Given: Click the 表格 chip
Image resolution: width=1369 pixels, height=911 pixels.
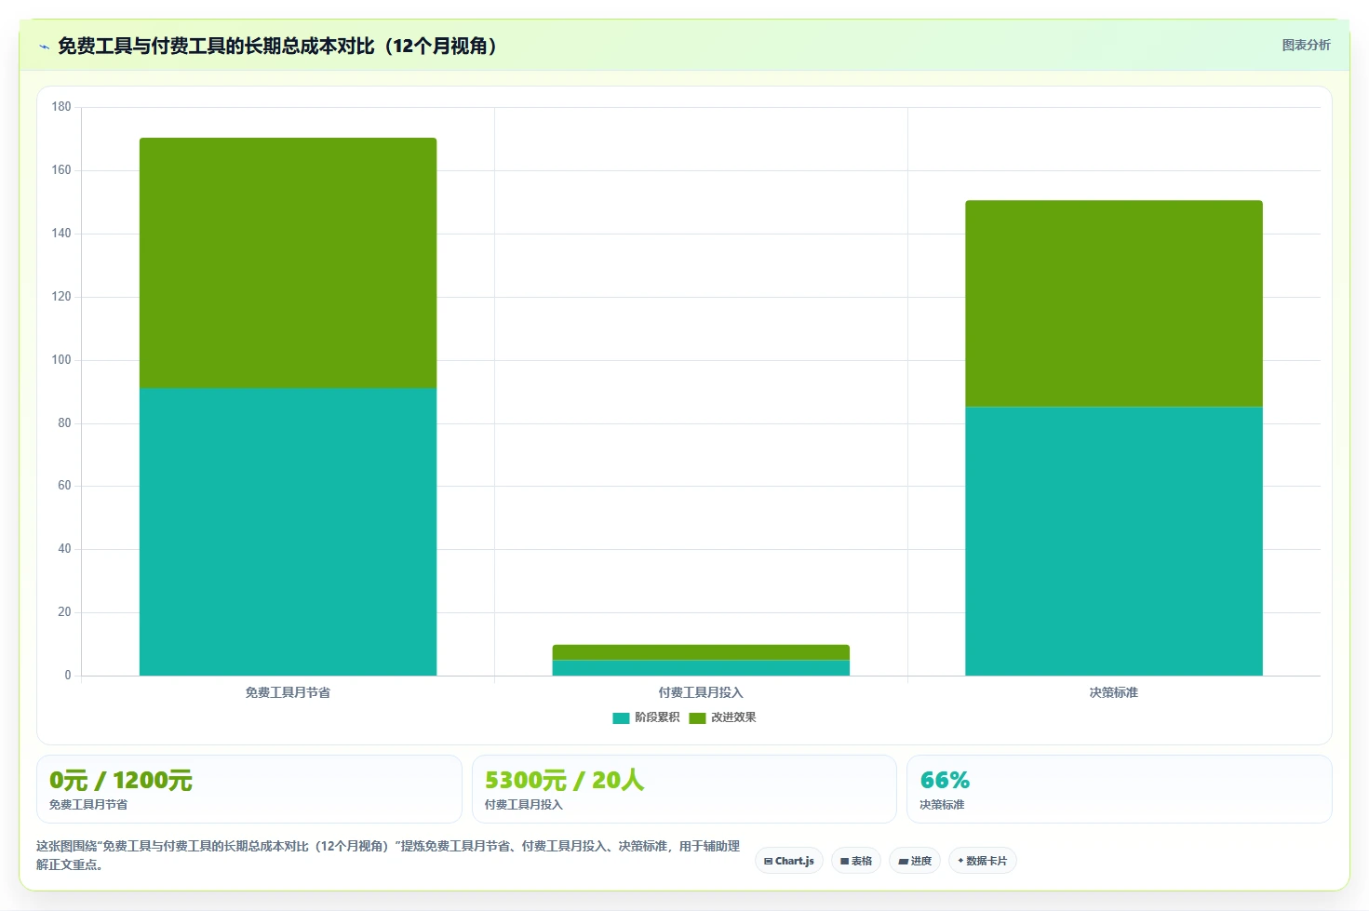Looking at the screenshot, I should [856, 861].
